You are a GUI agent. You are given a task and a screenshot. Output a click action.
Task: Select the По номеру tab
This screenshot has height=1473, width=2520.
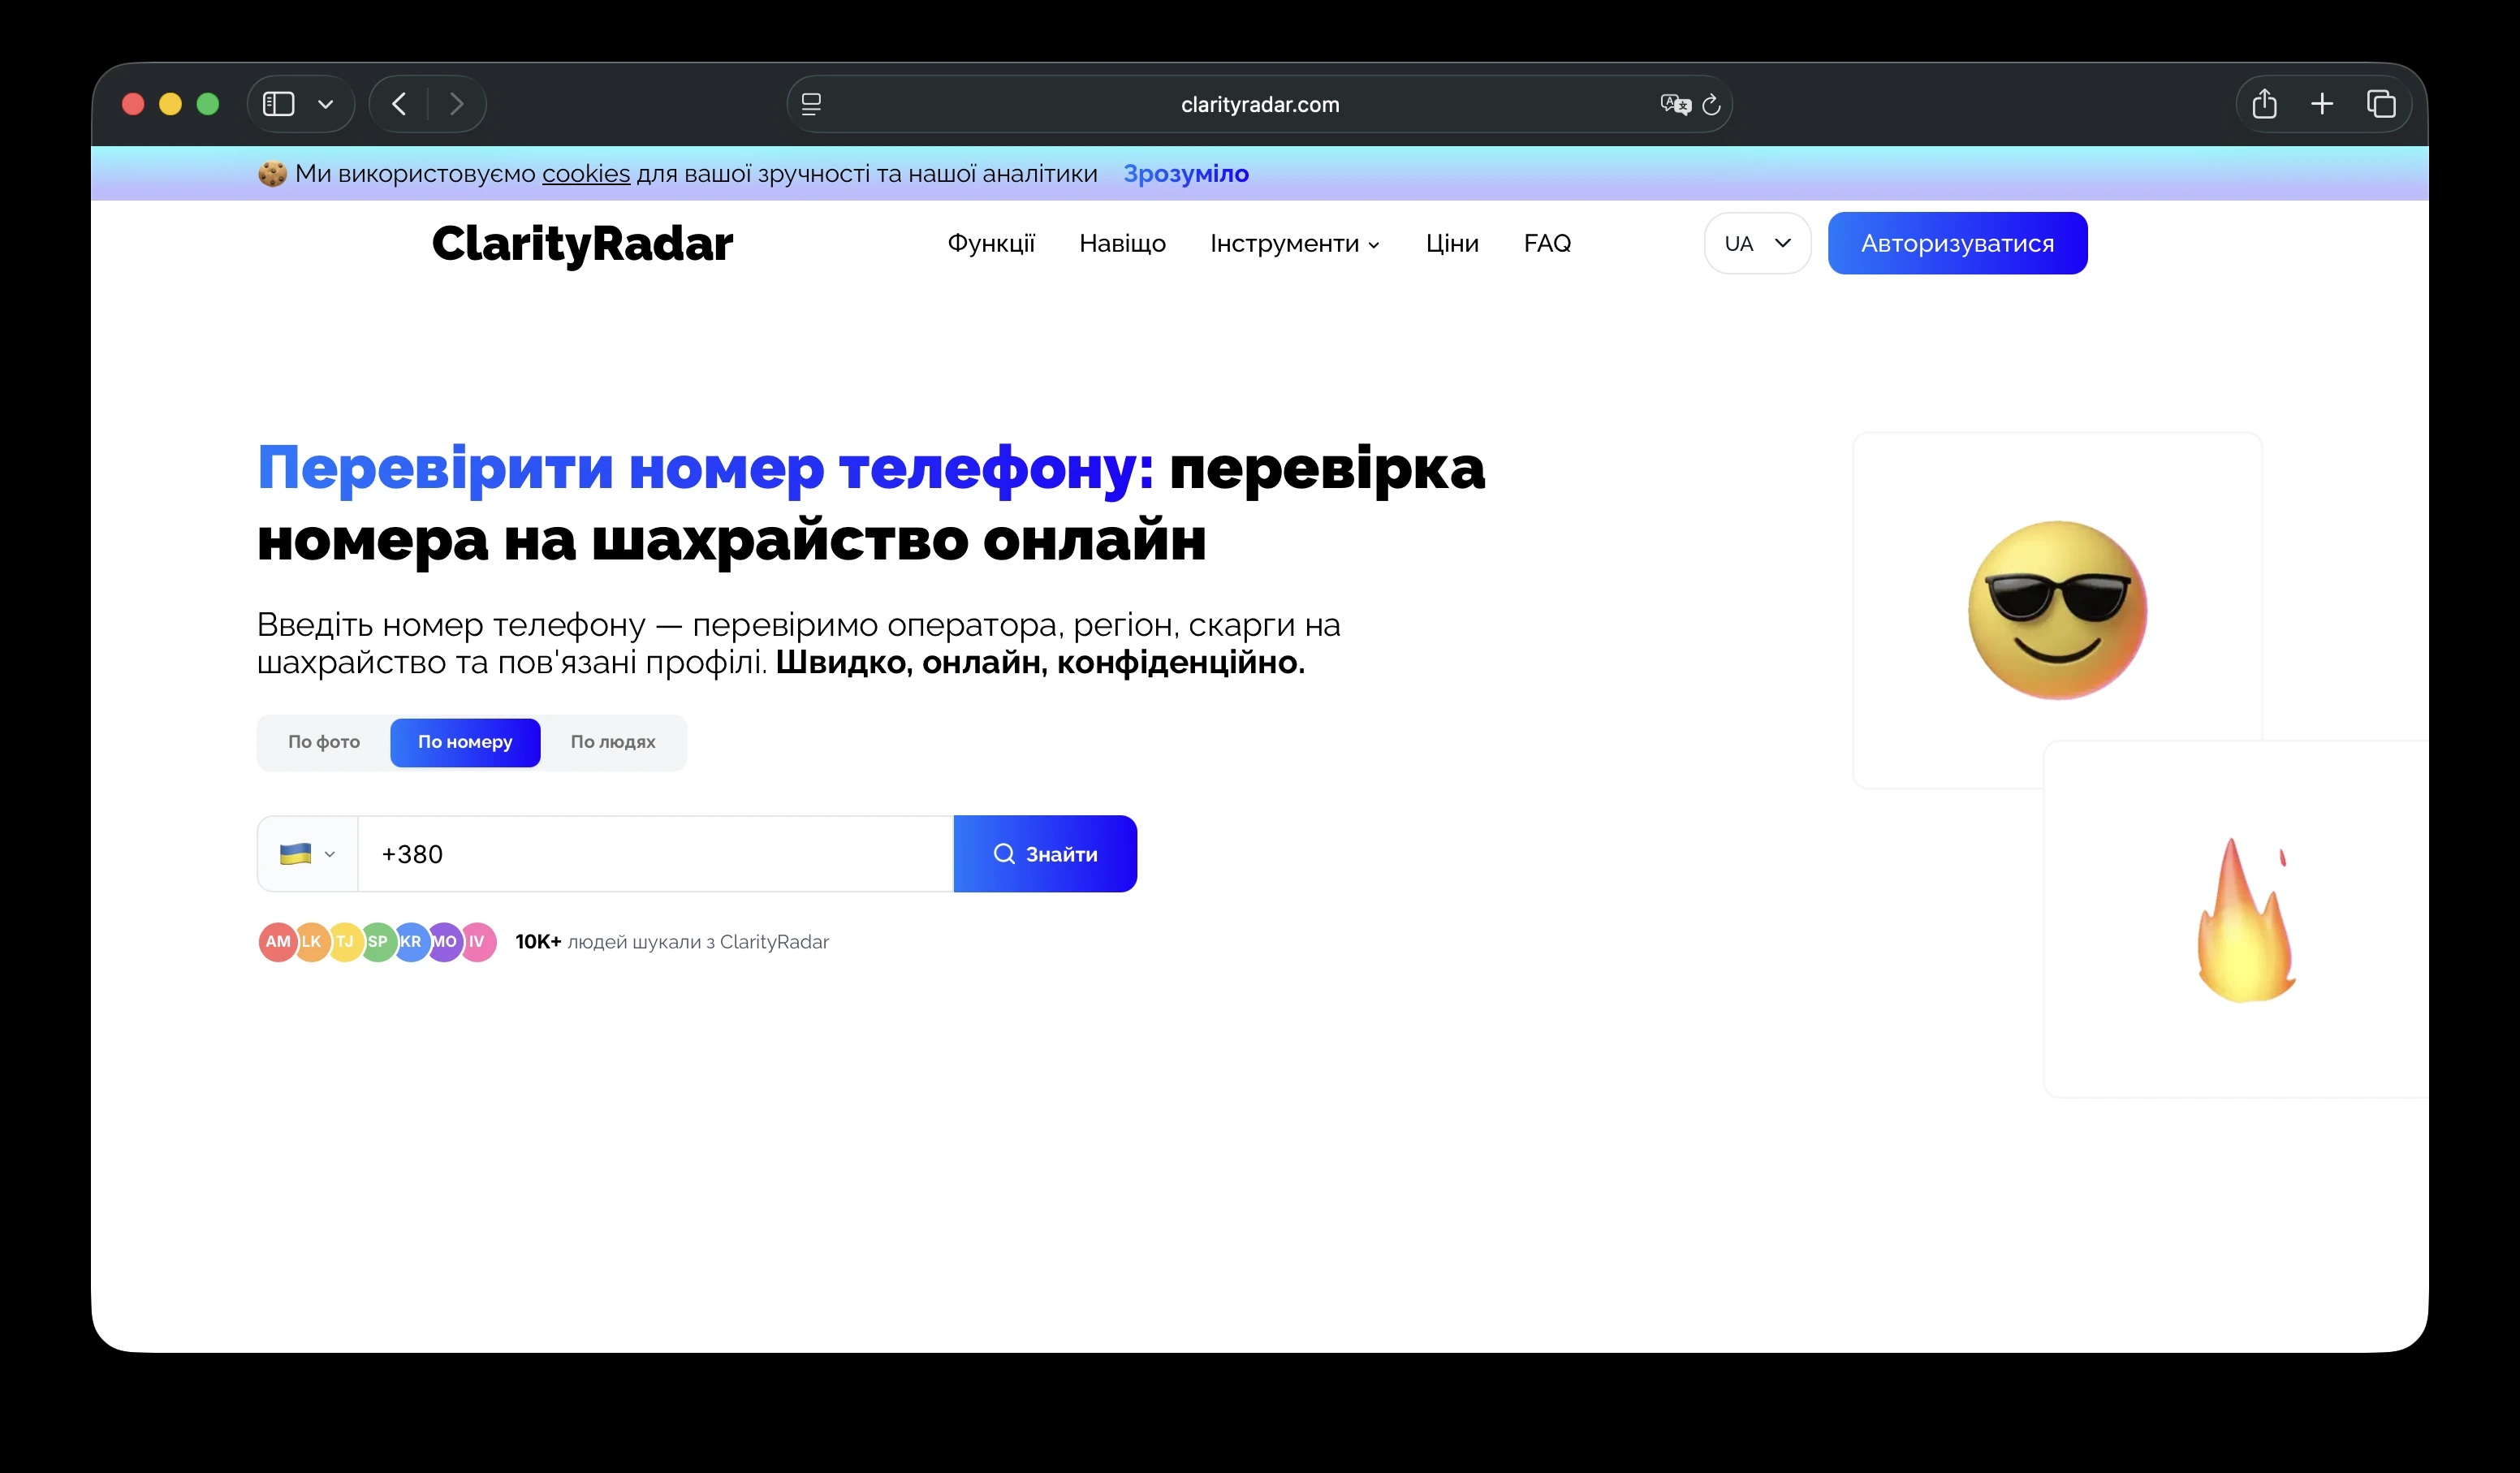[x=465, y=742]
